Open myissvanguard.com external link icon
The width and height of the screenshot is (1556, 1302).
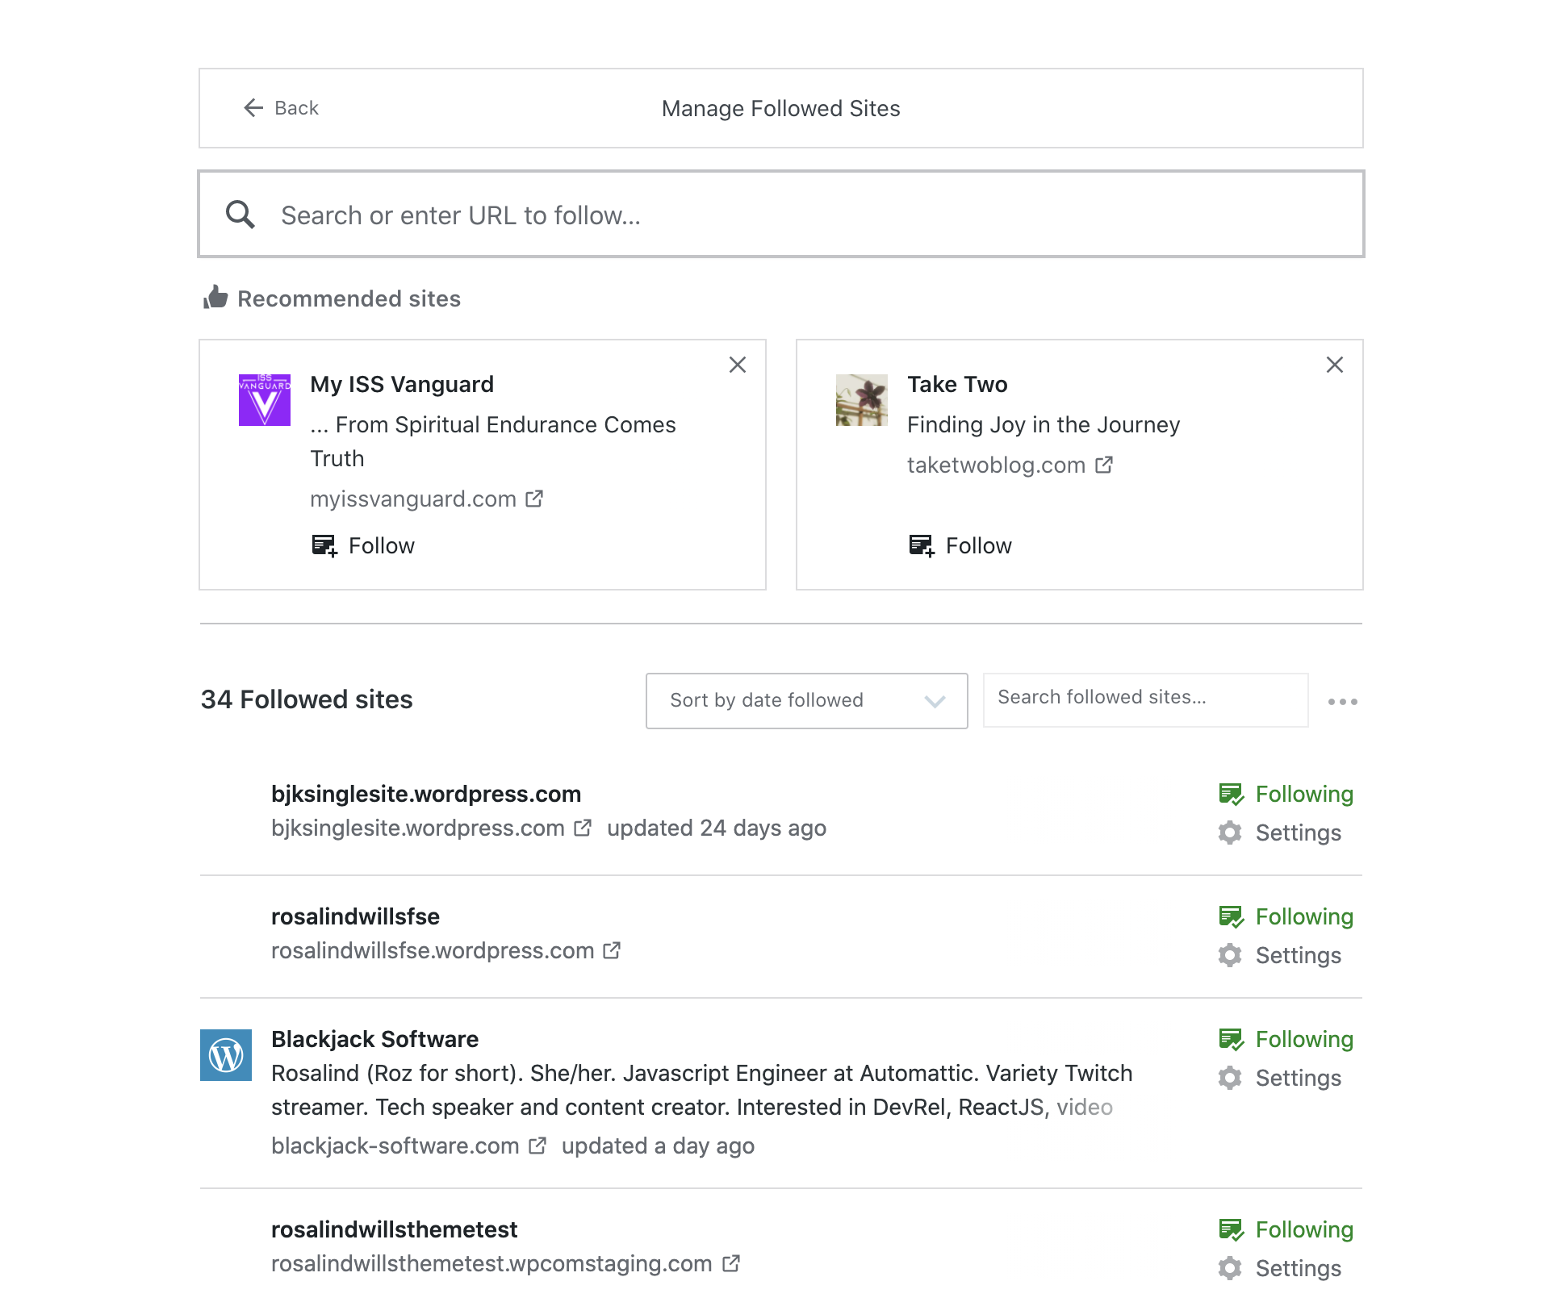point(534,499)
